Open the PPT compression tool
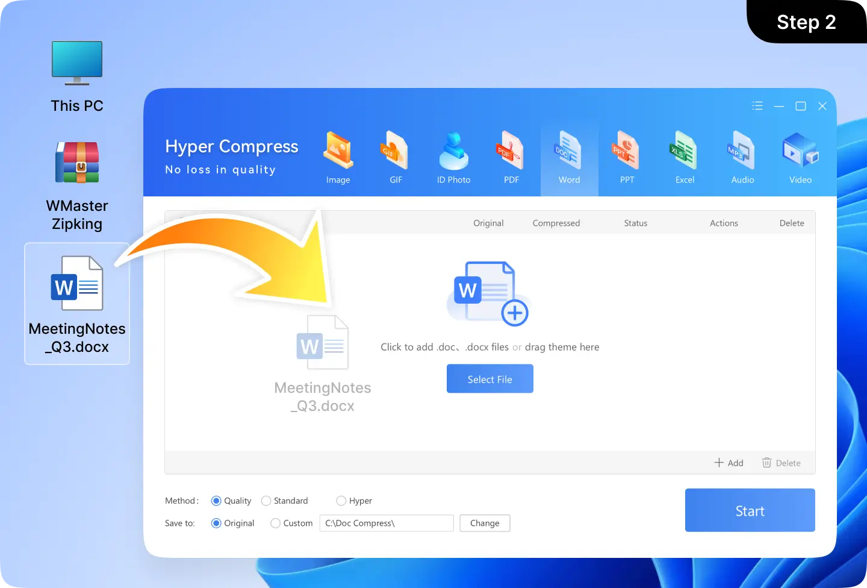The width and height of the screenshot is (867, 588). [627, 158]
